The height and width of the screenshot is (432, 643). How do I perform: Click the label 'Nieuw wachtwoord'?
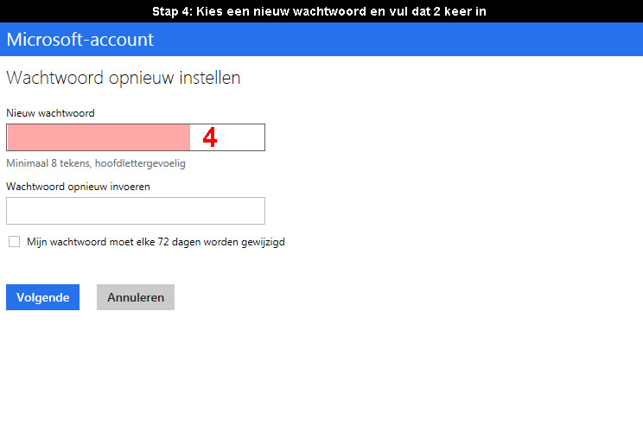pyautogui.click(x=50, y=113)
